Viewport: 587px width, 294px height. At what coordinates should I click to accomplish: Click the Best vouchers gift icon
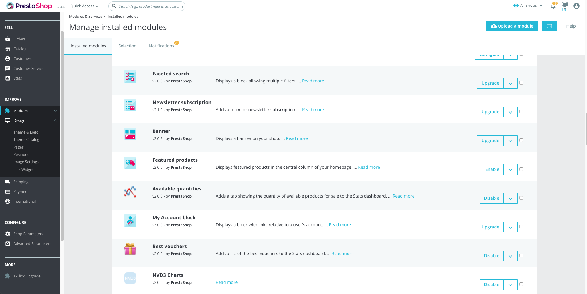[130, 249]
